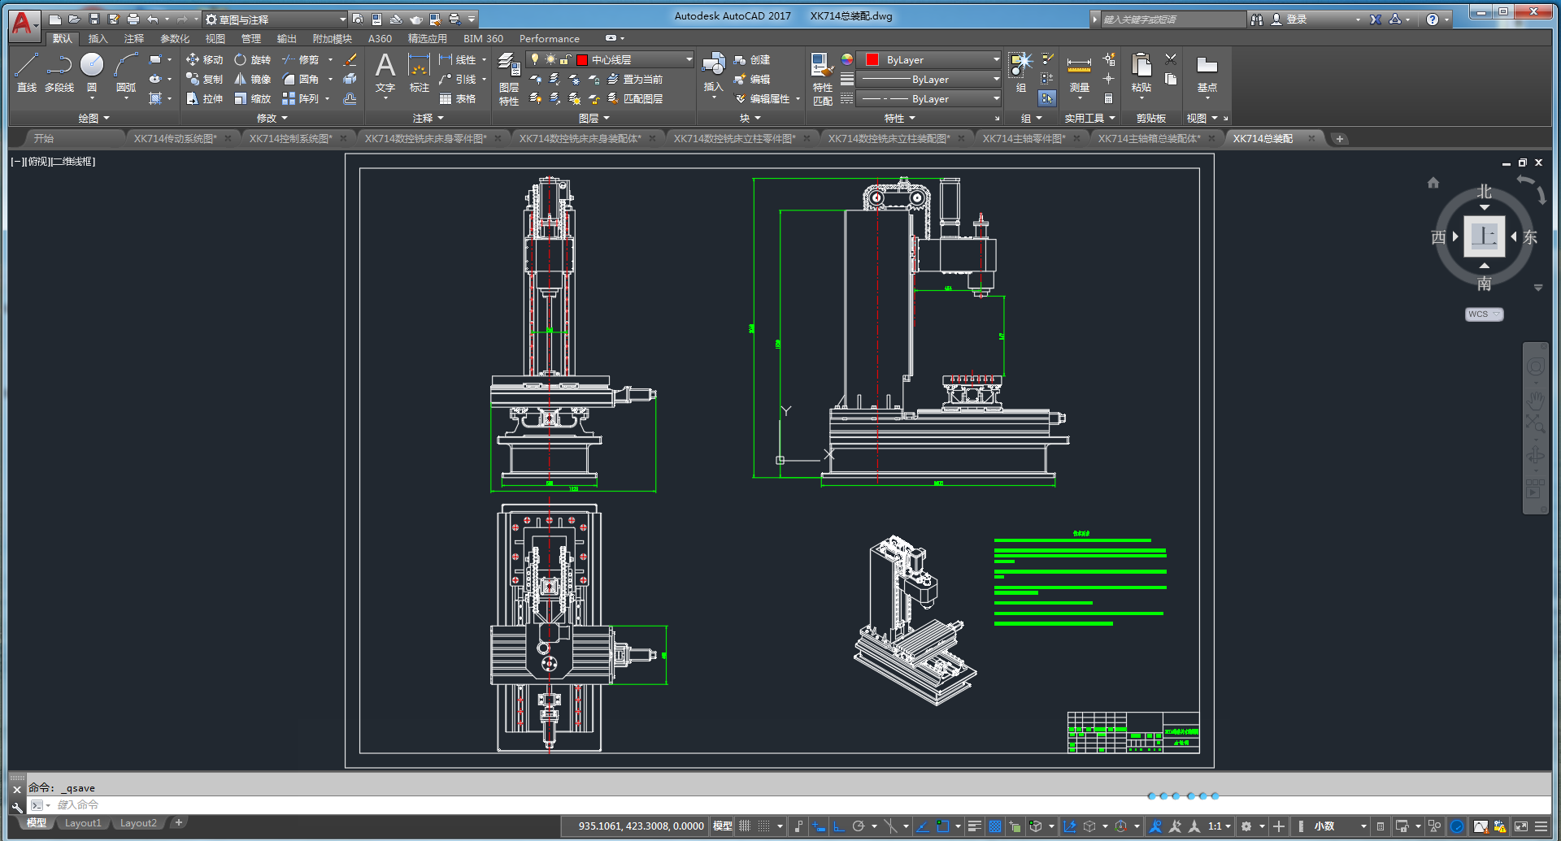Insert a Table (表格)

tap(457, 98)
